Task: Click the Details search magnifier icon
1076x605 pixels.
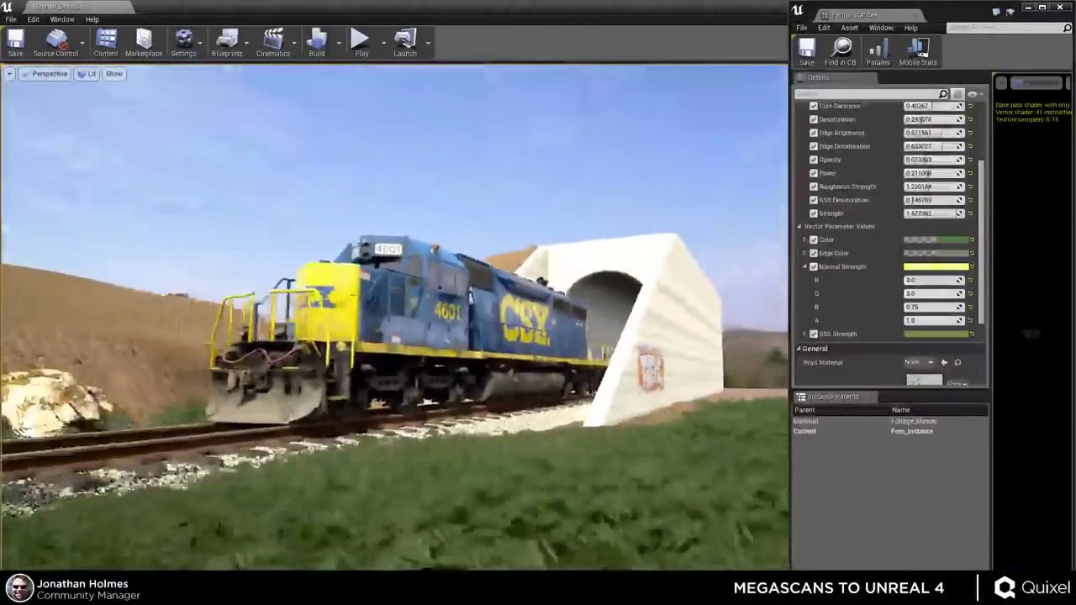Action: [943, 94]
